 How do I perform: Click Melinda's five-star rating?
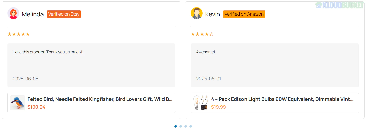[x=19, y=34]
